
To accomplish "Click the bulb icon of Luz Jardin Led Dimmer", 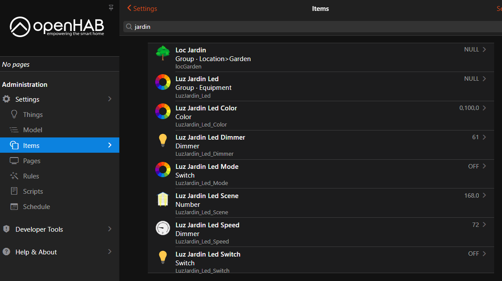I will [x=163, y=140].
